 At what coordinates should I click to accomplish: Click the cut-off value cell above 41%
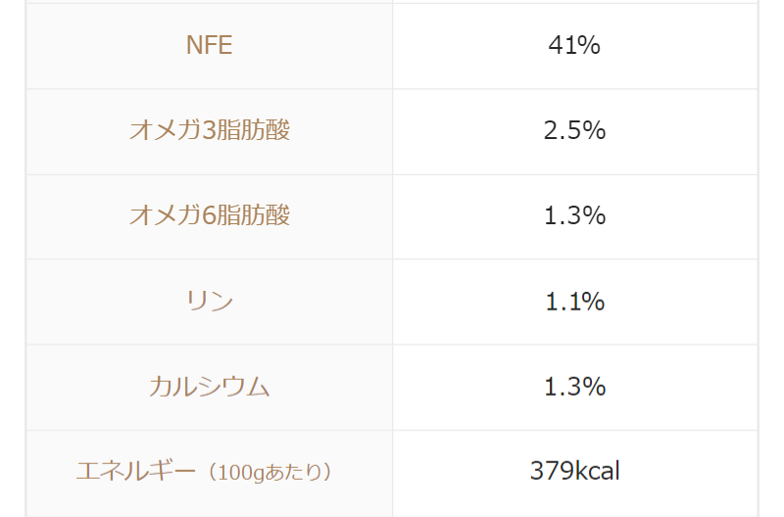pyautogui.click(x=574, y=2)
